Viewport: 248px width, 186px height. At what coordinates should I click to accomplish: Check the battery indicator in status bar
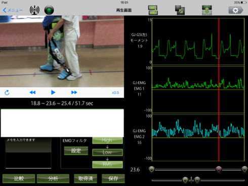coord(244,3)
